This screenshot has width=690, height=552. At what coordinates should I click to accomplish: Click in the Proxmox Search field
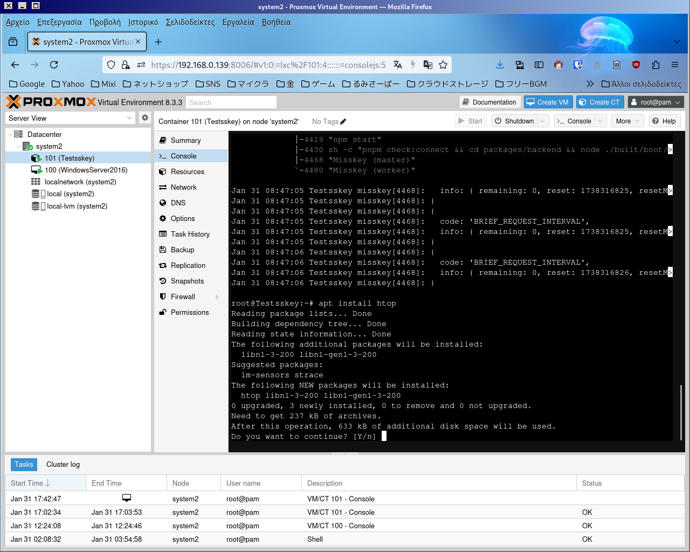231,102
